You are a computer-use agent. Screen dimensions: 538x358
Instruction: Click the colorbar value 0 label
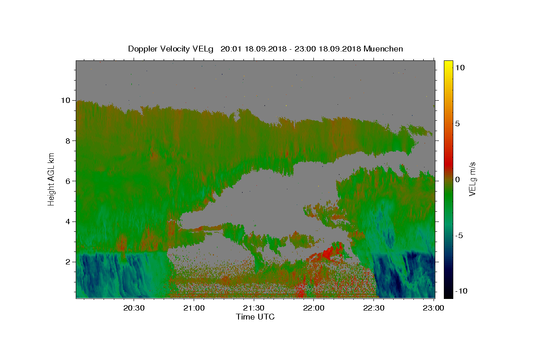point(457,179)
